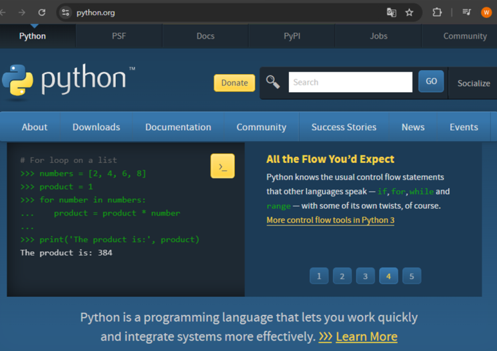Click the yellow Donate button

(234, 83)
